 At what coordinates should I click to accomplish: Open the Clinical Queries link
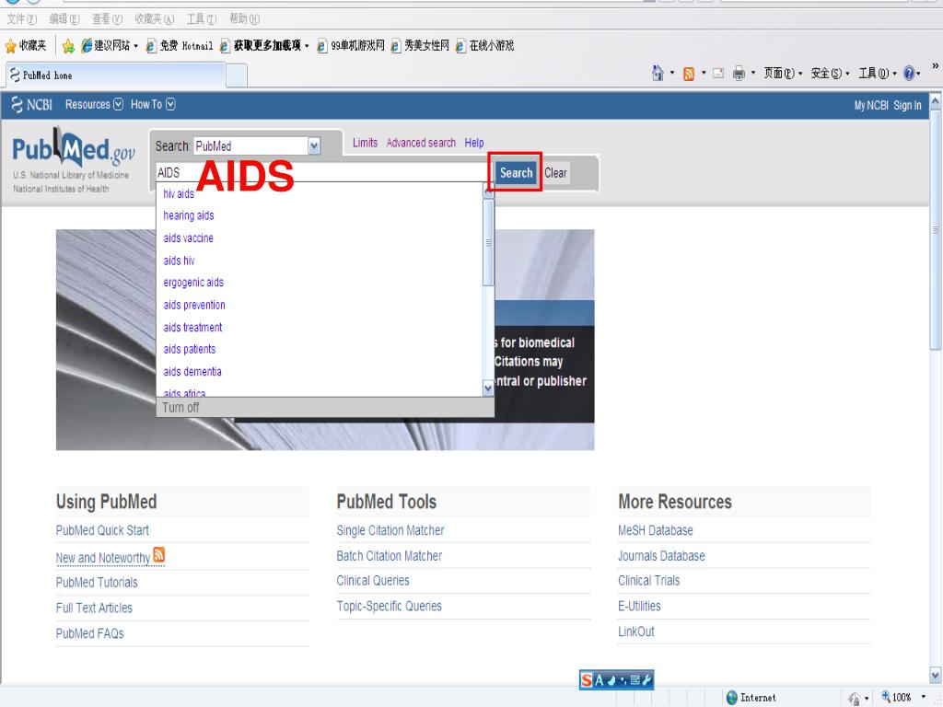[x=373, y=581]
